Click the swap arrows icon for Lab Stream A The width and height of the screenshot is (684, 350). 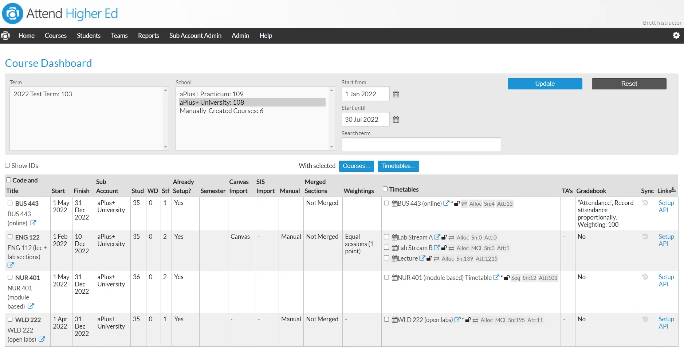(452, 238)
